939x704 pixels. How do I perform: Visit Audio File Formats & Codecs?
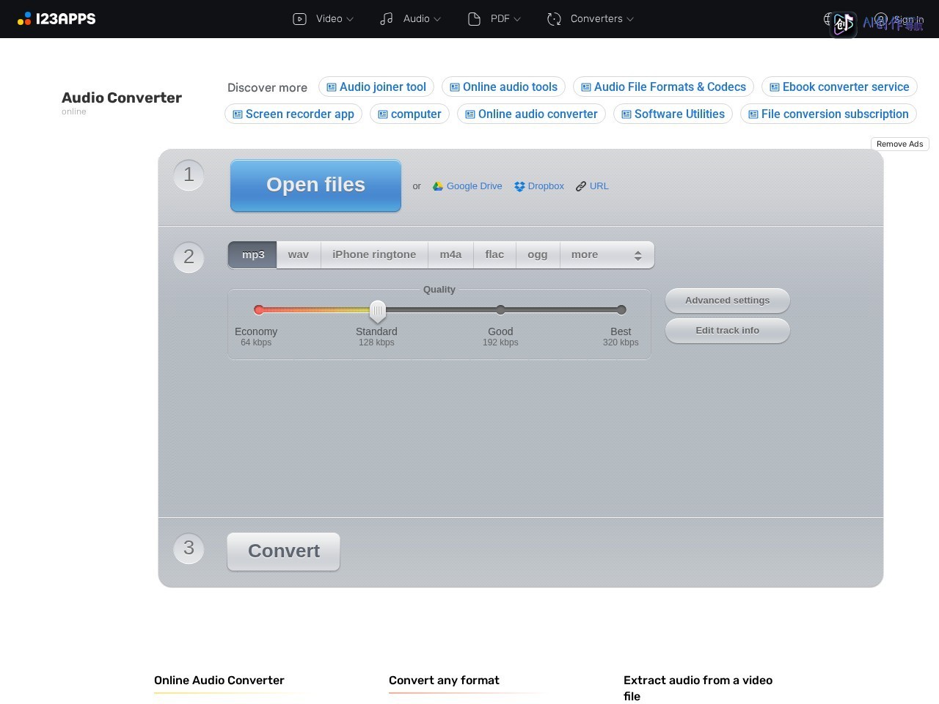(663, 87)
